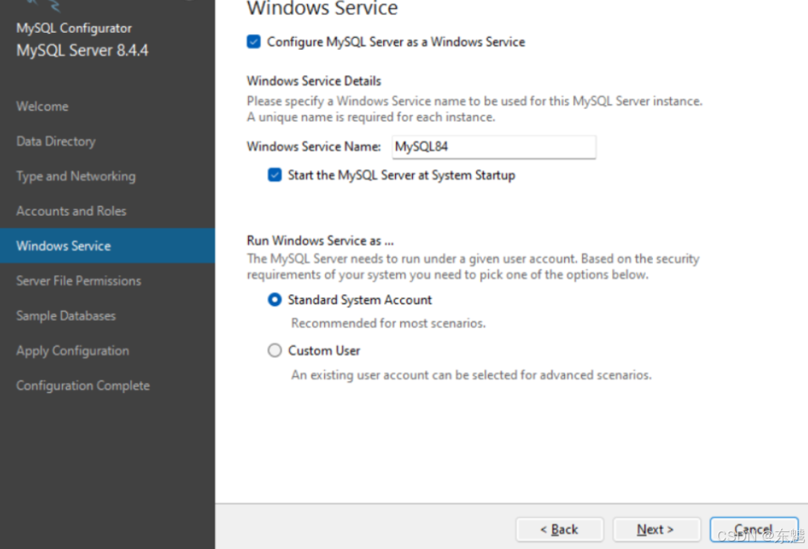Open Server File Permissions step
Viewport: 808px width, 549px height.
coord(78,281)
